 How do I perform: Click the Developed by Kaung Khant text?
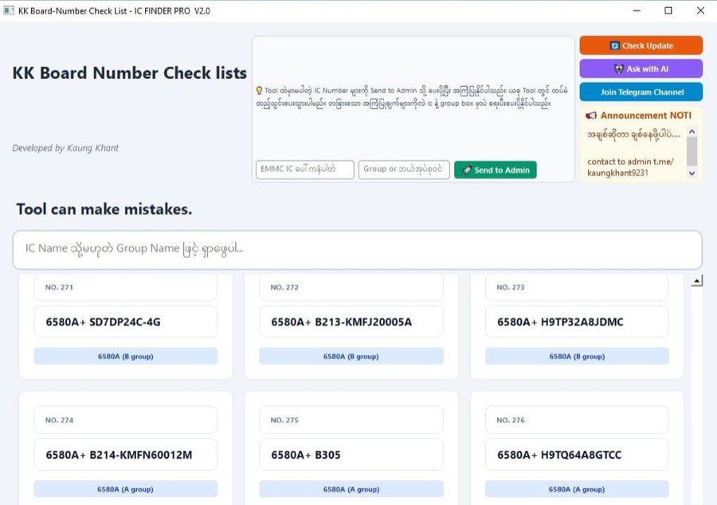(x=65, y=147)
